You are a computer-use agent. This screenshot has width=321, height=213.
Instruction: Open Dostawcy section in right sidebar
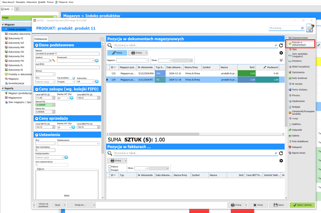(x=297, y=61)
